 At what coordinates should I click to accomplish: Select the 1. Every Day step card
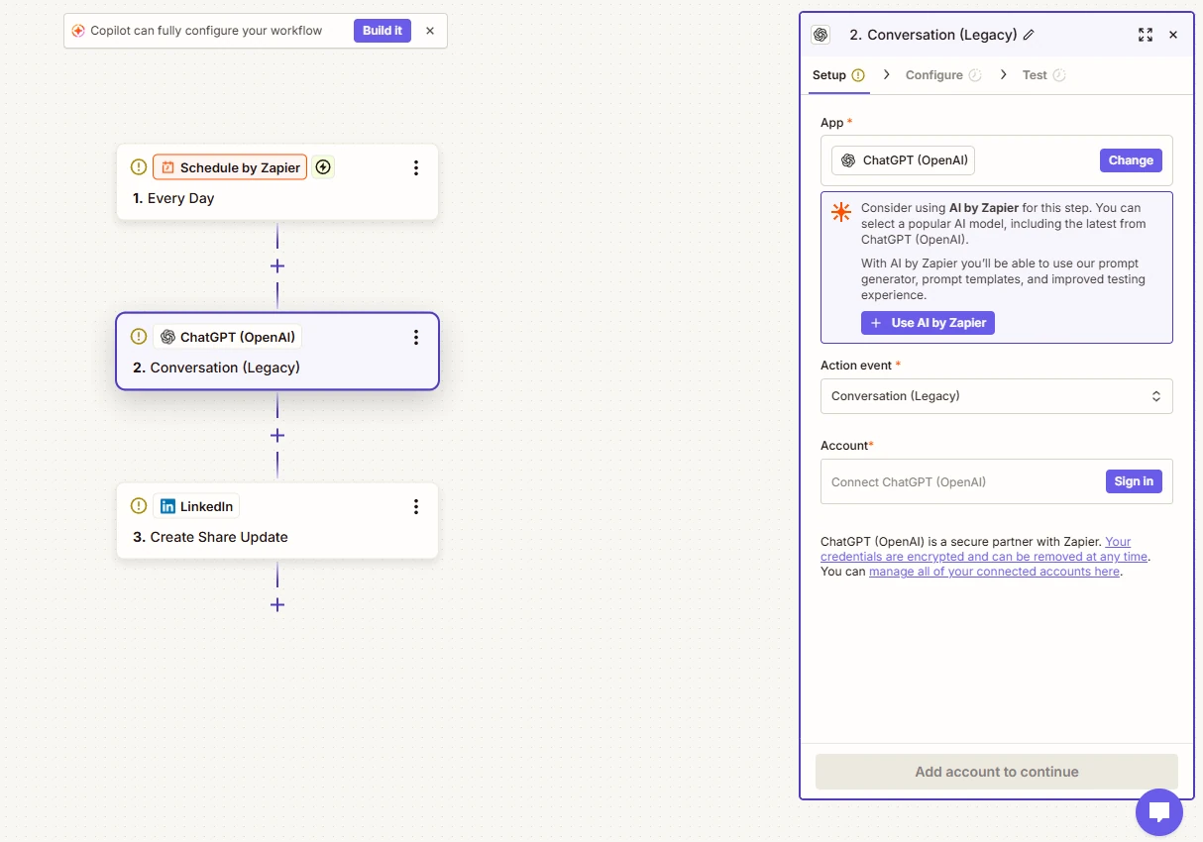(277, 182)
